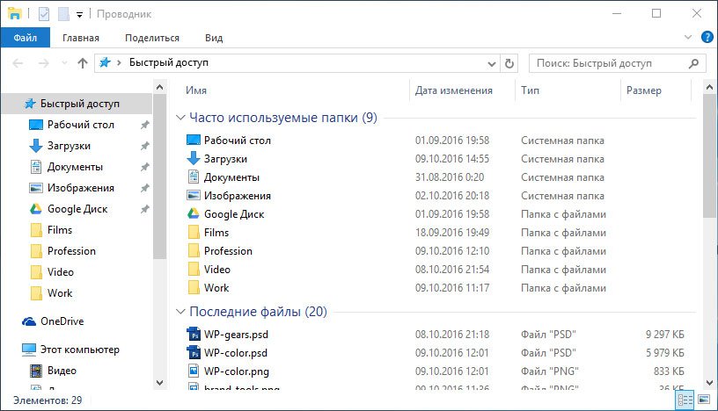Collapse the Часто используемые папки group
Viewport: 718px width, 411px height.
click(181, 118)
